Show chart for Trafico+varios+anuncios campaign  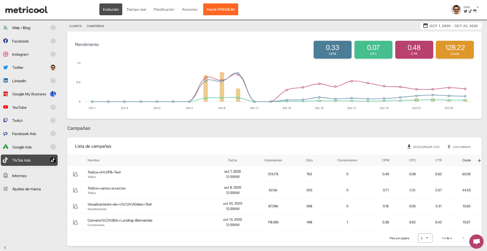click(75, 190)
